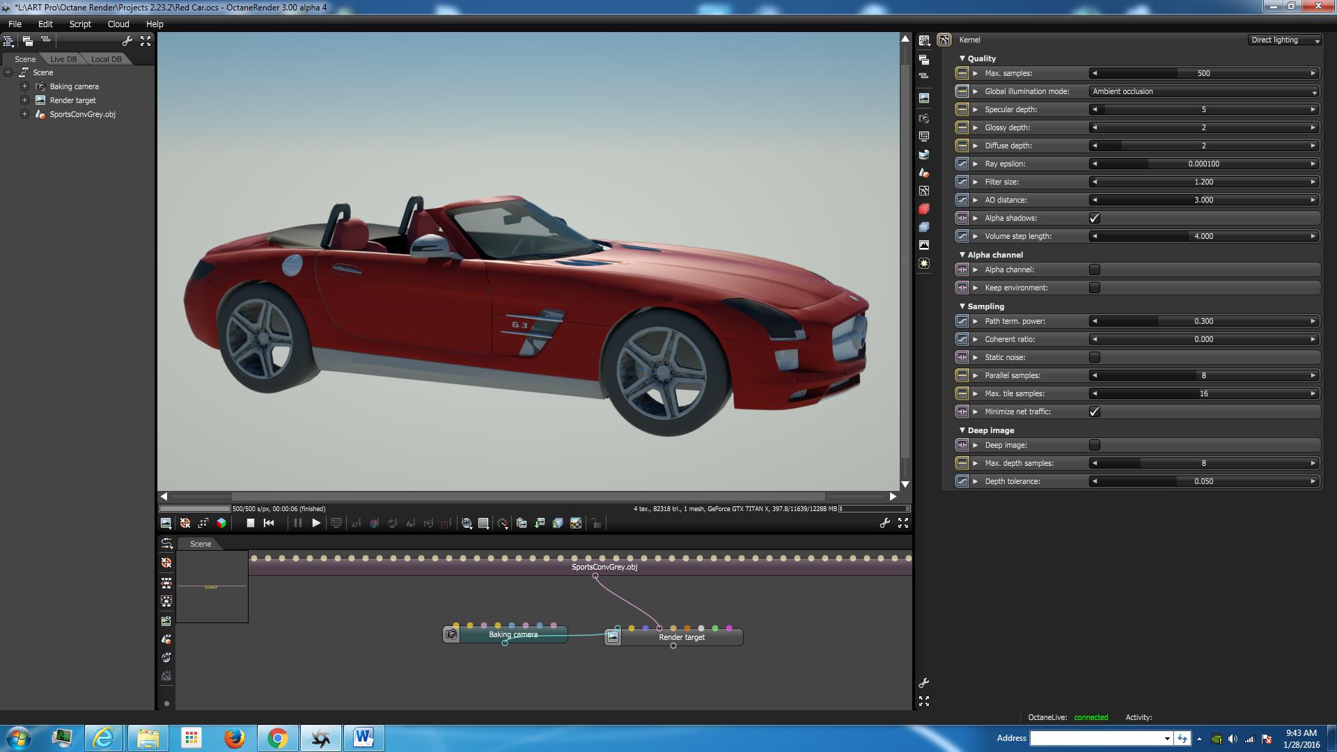Expand the SportsConvGrey.obj tree item
This screenshot has height=752, width=1337.
point(24,114)
